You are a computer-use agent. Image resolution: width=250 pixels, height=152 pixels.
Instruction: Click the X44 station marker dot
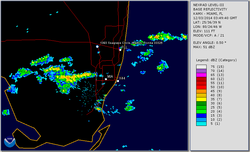point(118,81)
